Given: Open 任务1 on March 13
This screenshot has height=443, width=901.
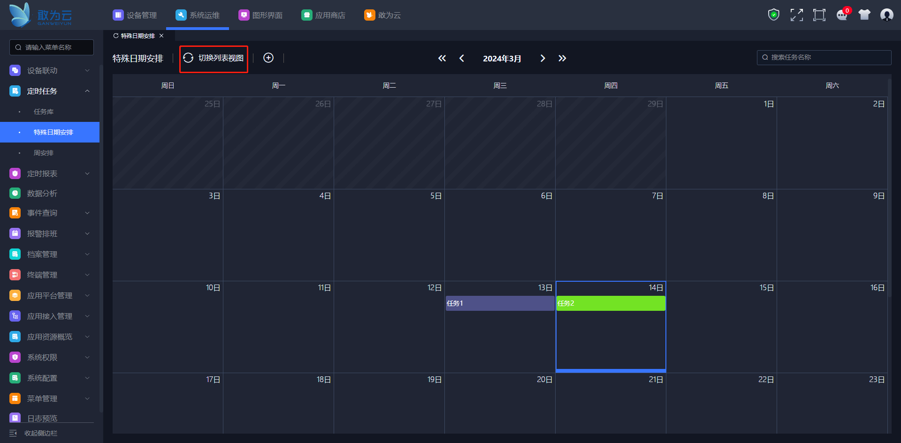Looking at the screenshot, I should click(x=500, y=303).
